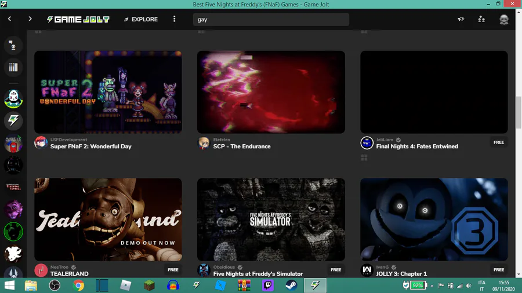Open the megaphone notifications icon
This screenshot has height=293, width=522.
pos(461,19)
